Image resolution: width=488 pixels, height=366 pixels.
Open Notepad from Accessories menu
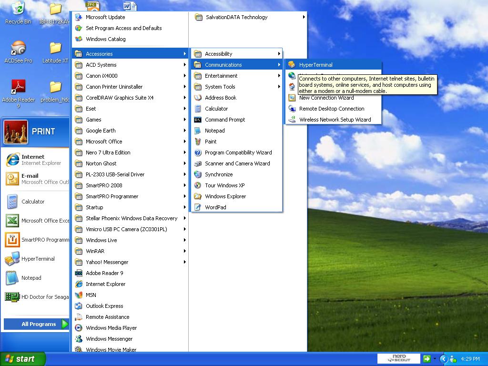point(237,131)
